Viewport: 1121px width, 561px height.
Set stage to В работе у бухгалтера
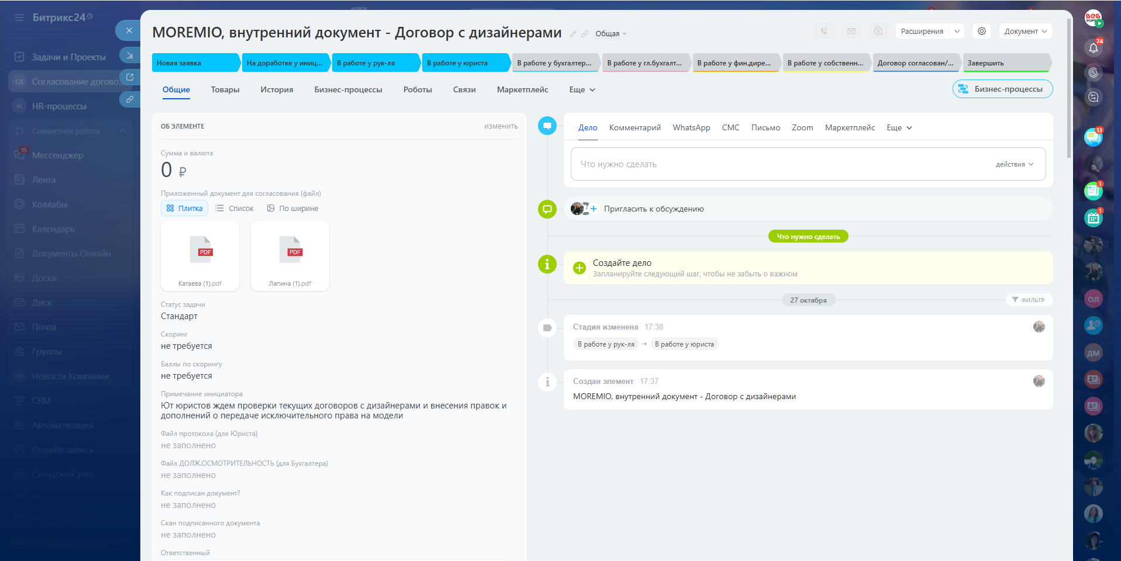(554, 63)
